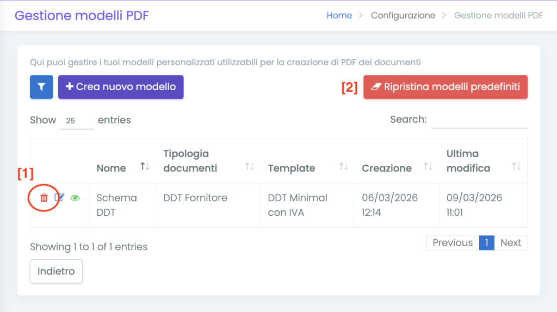Screen dimensions: 557x312
Task: Sort table by Nome column arrows
Action: 145,167
